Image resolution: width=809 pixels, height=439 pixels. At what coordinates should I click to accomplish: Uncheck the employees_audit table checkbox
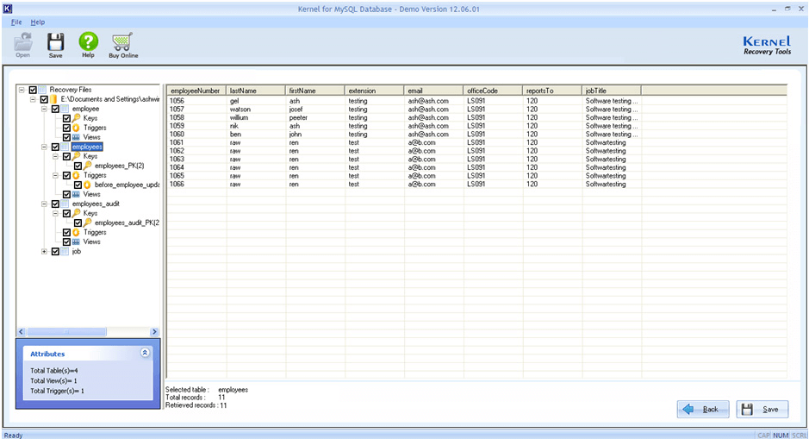[x=55, y=204]
